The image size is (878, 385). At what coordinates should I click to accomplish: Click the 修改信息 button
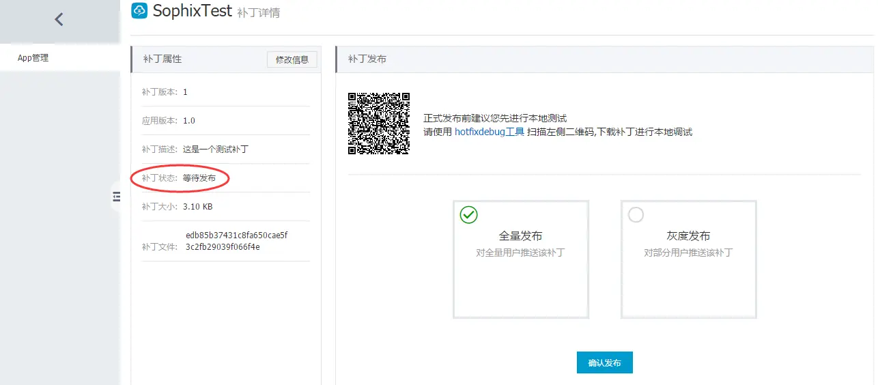point(292,59)
